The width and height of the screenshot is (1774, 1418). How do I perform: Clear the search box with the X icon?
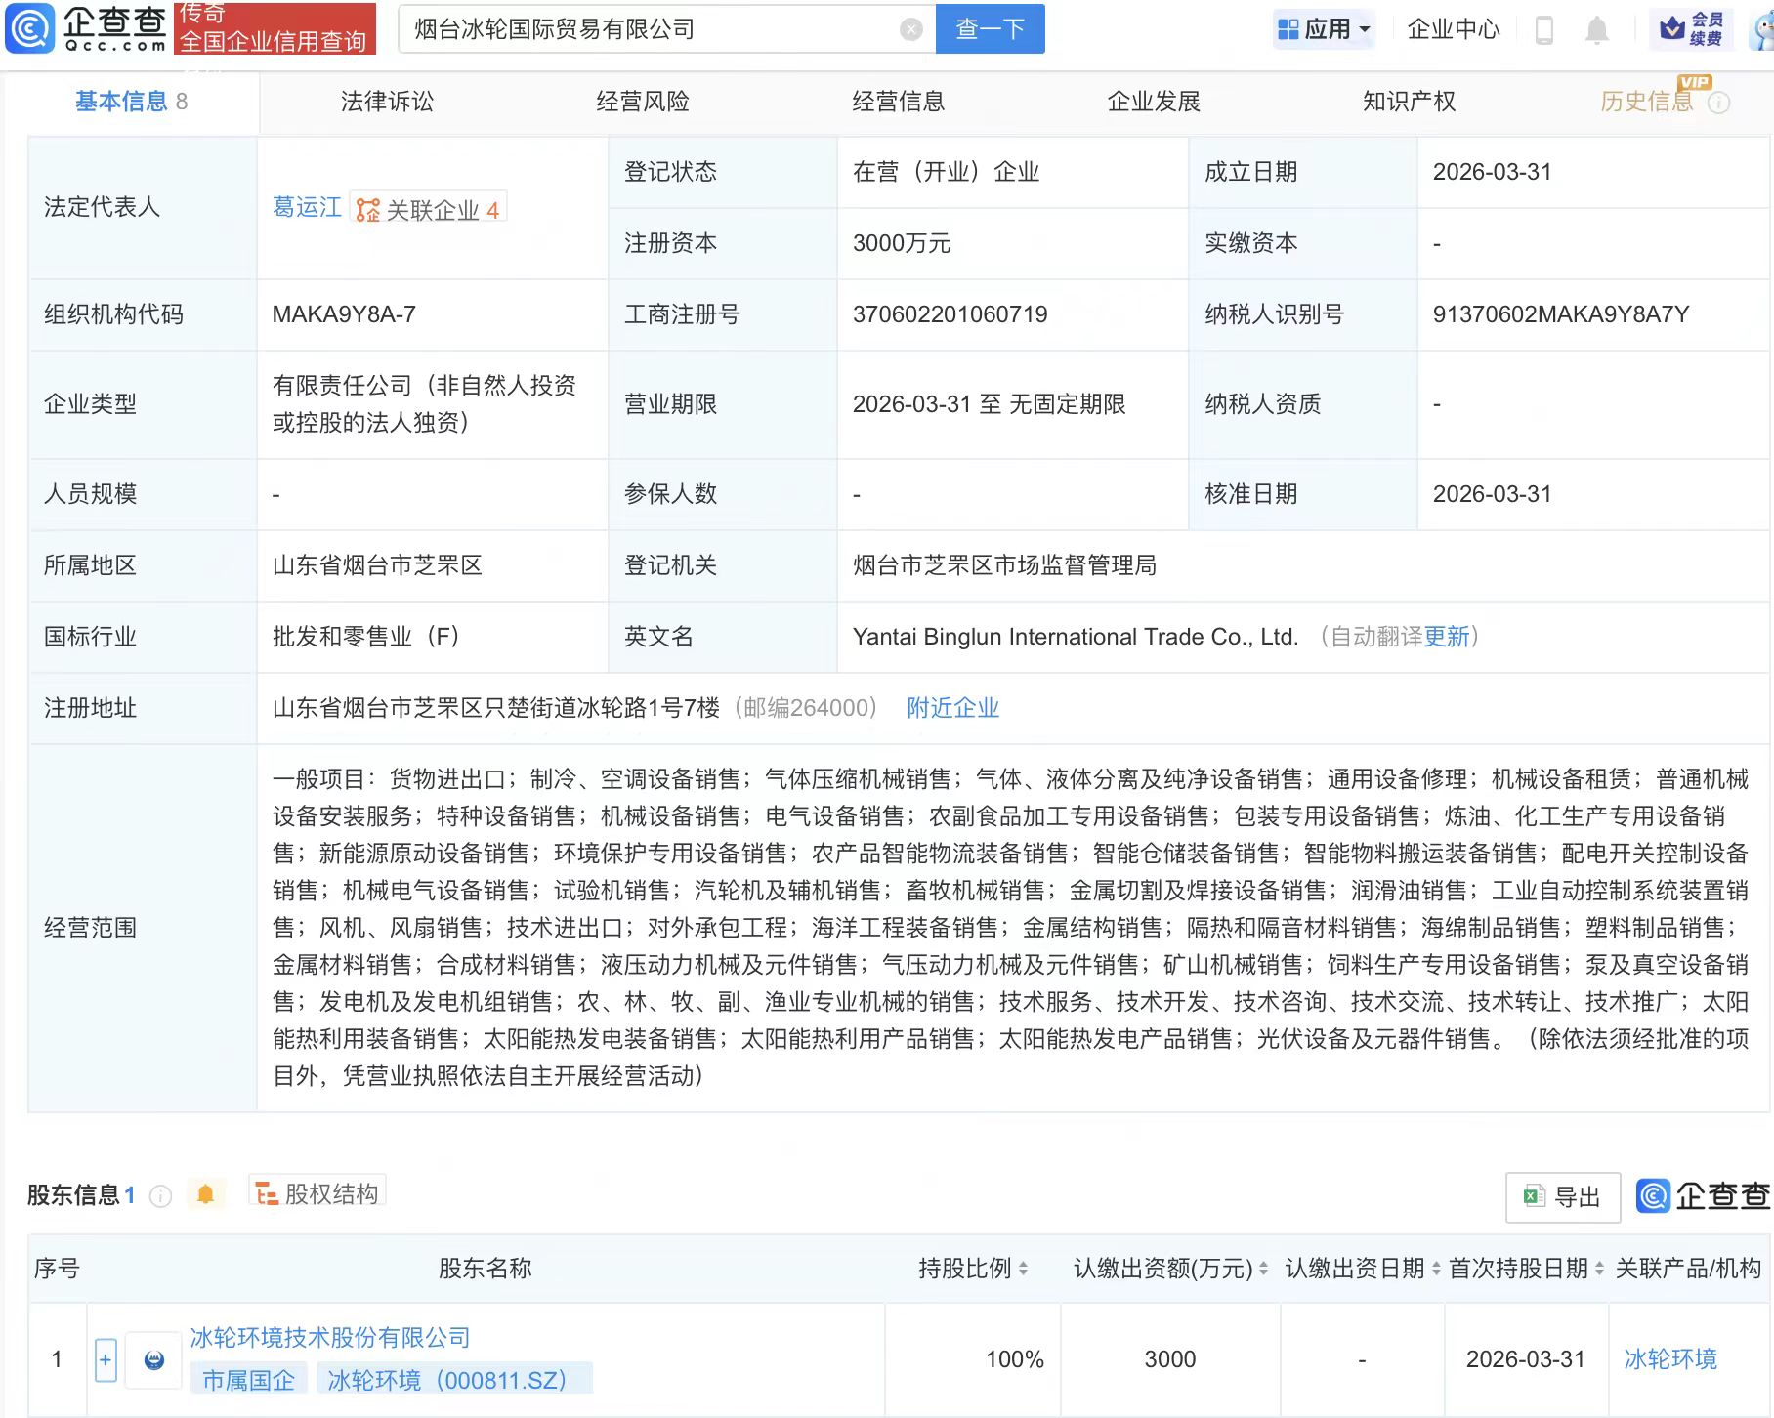tap(910, 29)
